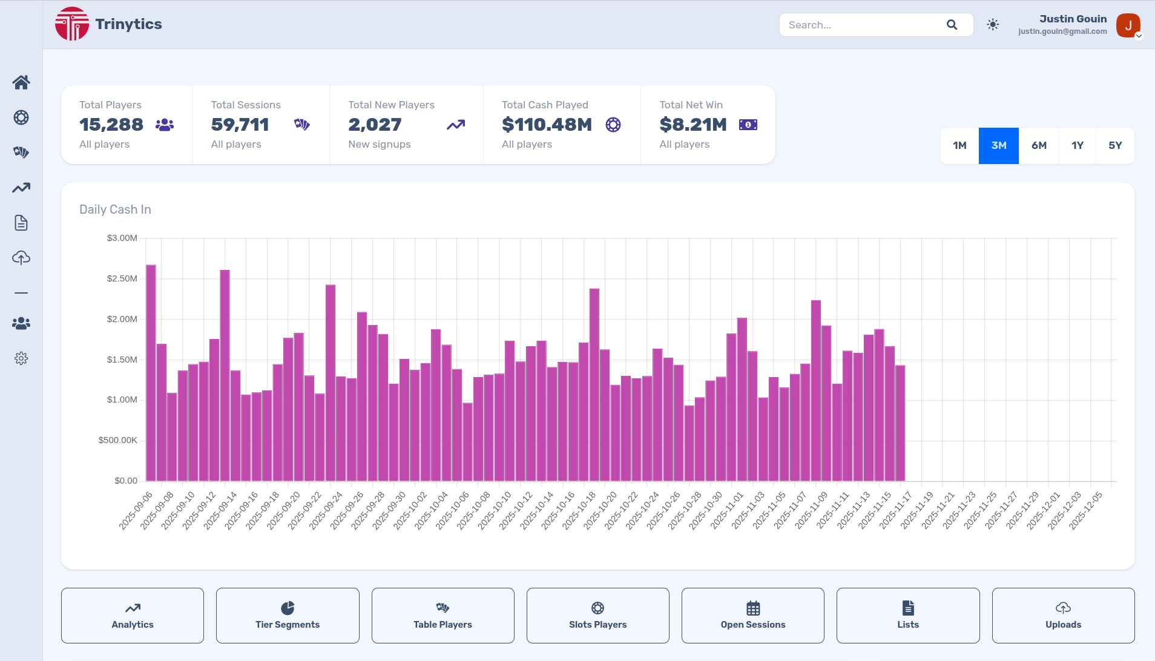Click the 59,711 total sessions value

pos(240,125)
